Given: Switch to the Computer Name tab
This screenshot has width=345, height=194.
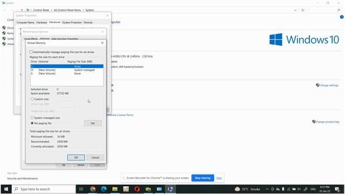Looking at the screenshot, I should click(25, 23).
